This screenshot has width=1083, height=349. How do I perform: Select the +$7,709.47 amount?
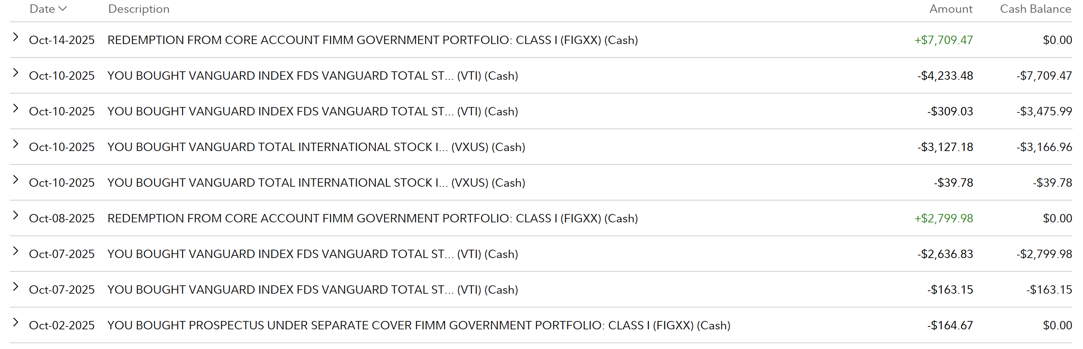[944, 40]
